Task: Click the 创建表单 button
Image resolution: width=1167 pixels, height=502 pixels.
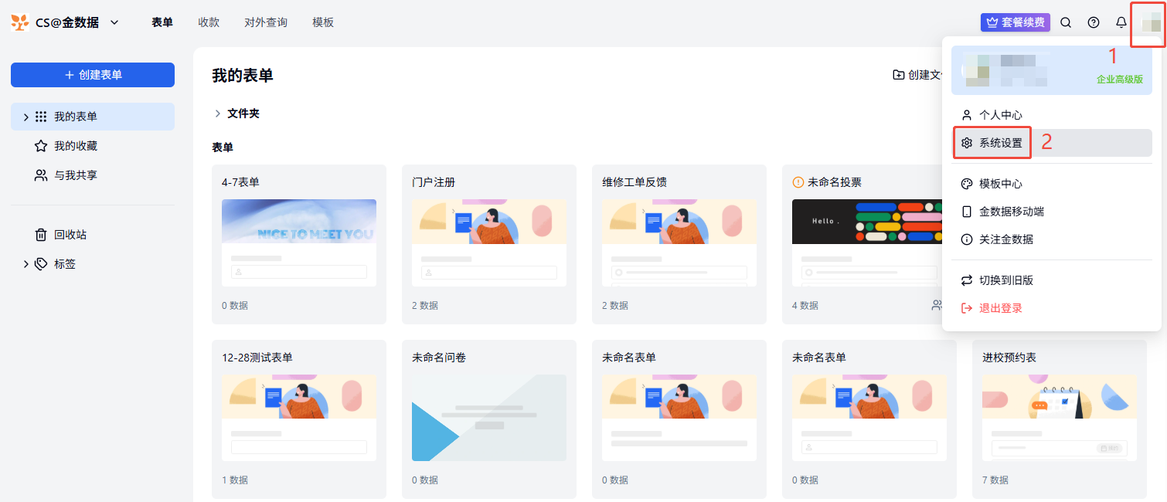Action: [93, 75]
